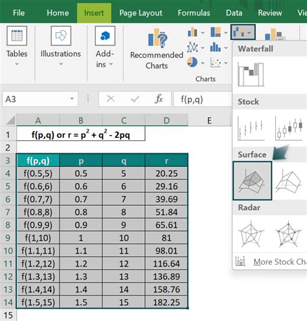Open the Add-ins icon
Viewport: 307px width, 321px height.
coord(105,36)
